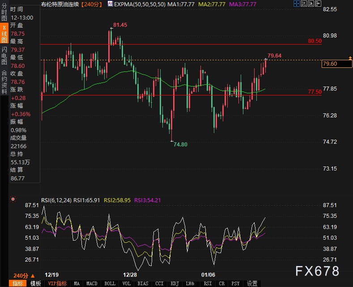This screenshot has height=287, width=353.
Task: Click the expand chart axis icon
Action: click(x=311, y=4)
